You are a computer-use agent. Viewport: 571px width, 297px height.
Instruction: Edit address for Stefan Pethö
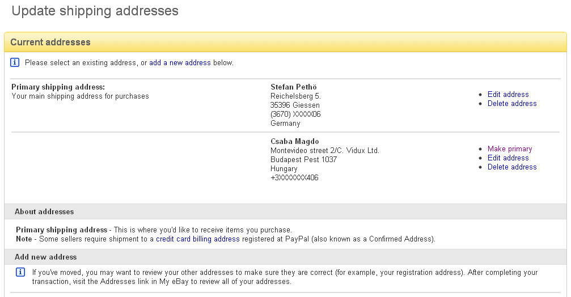tap(508, 95)
